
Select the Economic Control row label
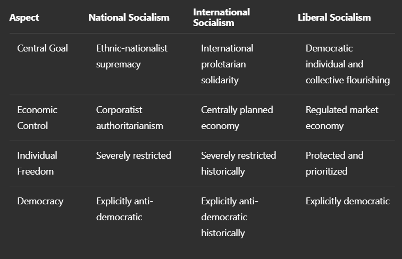[37, 118]
